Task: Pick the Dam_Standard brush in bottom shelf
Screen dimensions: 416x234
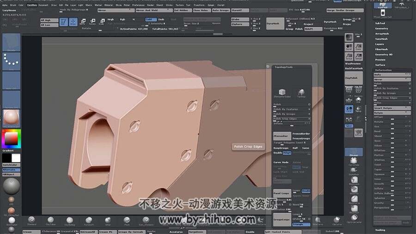Action: [146, 221]
